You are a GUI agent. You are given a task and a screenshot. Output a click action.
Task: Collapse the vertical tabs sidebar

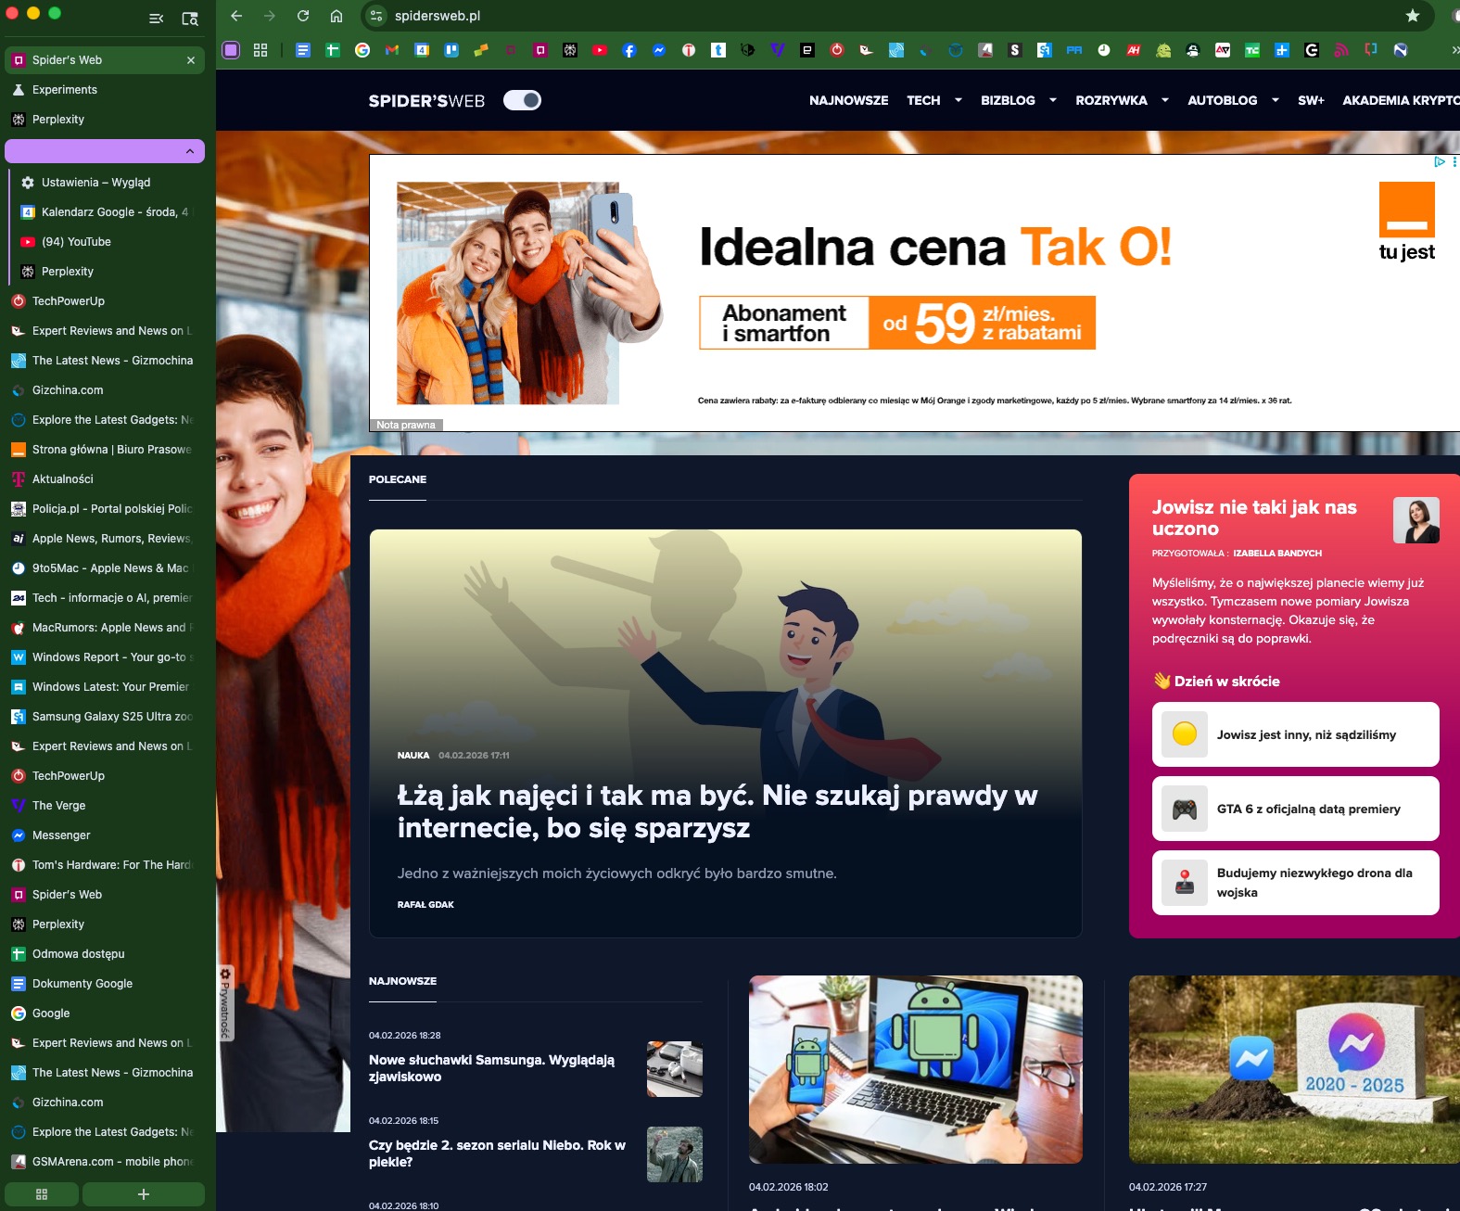tap(157, 19)
